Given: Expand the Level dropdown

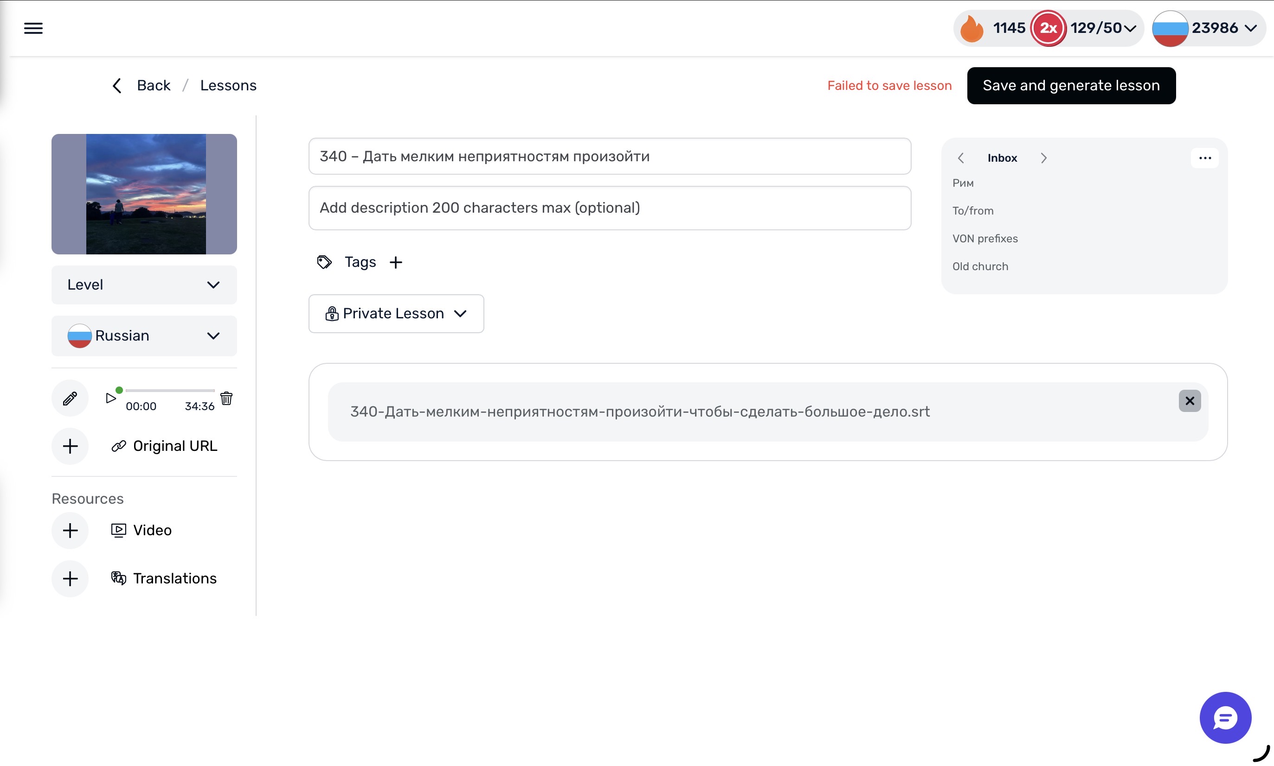Looking at the screenshot, I should (x=144, y=285).
